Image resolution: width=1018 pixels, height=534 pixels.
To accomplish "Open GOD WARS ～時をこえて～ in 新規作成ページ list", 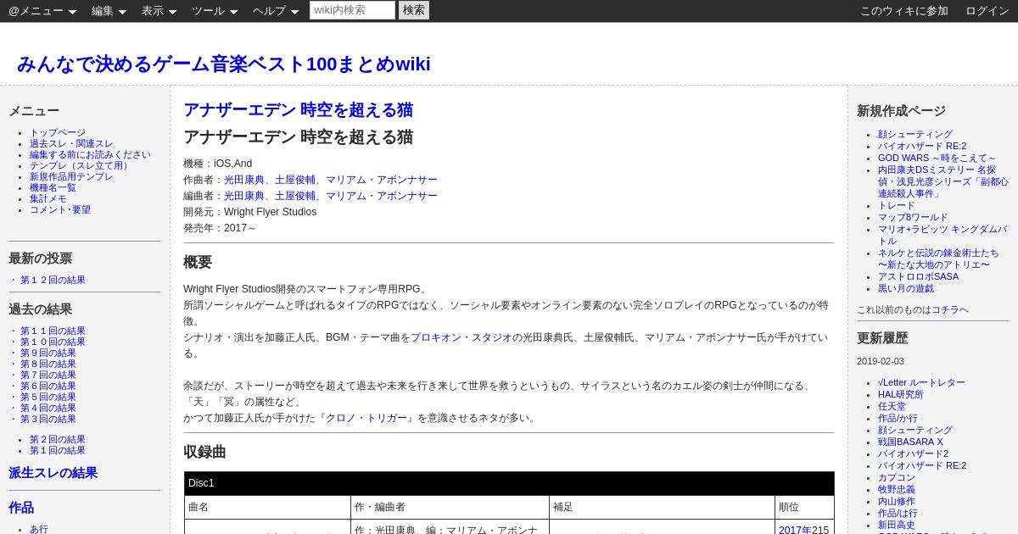I will [937, 158].
